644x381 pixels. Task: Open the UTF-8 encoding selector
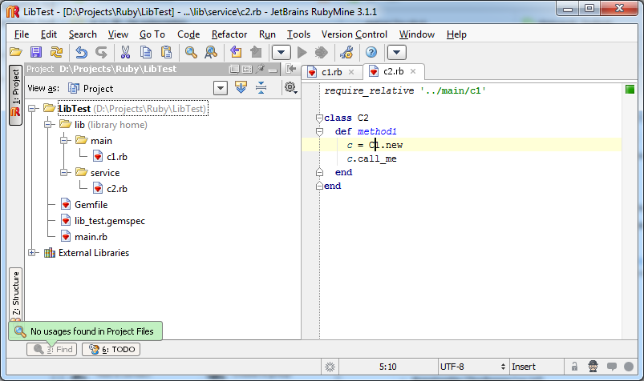pyautogui.click(x=472, y=367)
